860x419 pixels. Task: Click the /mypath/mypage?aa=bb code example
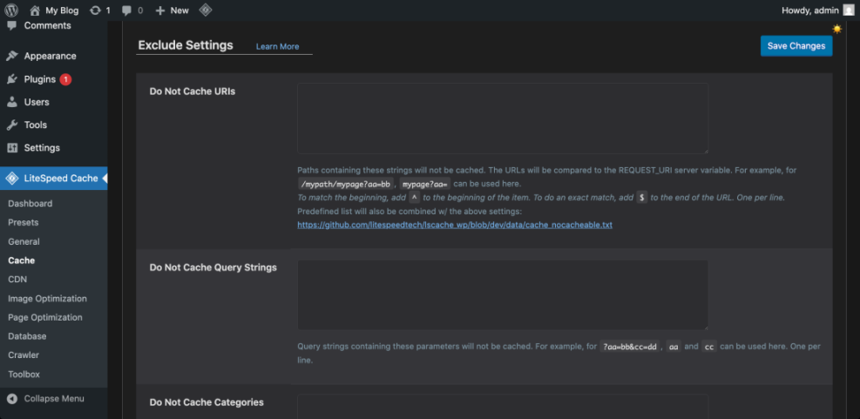click(345, 184)
